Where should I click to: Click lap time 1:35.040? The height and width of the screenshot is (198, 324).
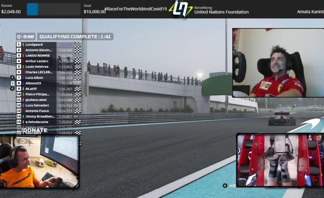[66, 122]
